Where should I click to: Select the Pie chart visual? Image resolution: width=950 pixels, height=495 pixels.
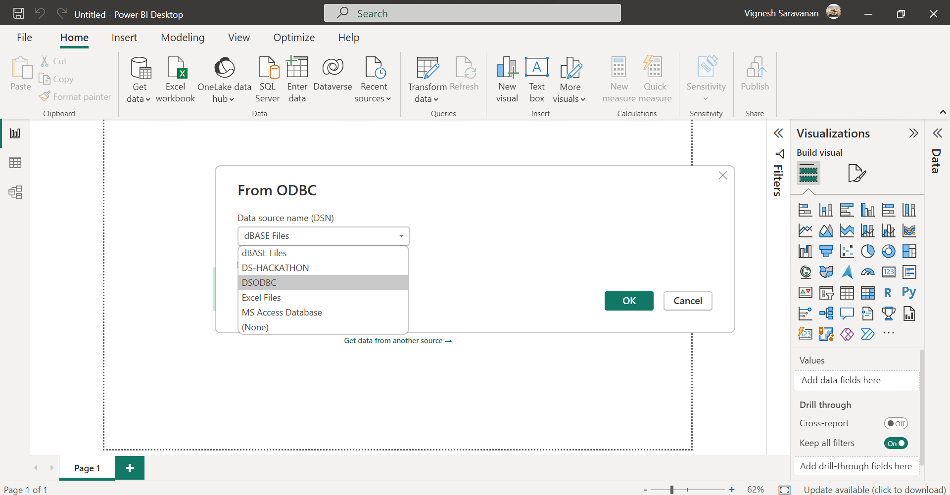click(868, 251)
